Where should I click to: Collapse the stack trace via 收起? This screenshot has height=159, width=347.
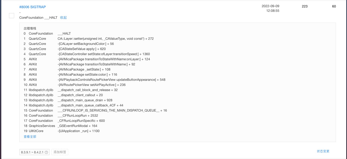pos(63,18)
